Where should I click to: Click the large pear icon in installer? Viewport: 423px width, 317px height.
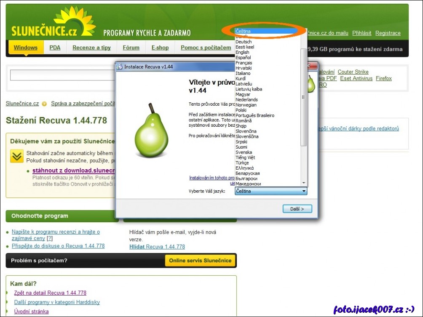click(x=151, y=130)
